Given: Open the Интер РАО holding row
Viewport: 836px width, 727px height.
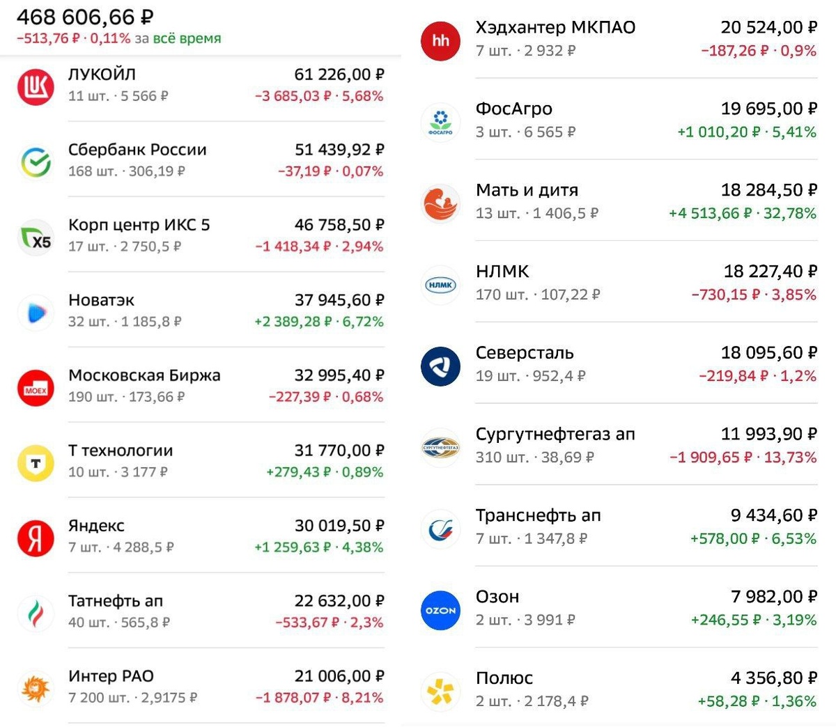Looking at the screenshot, I should point(225,686).
